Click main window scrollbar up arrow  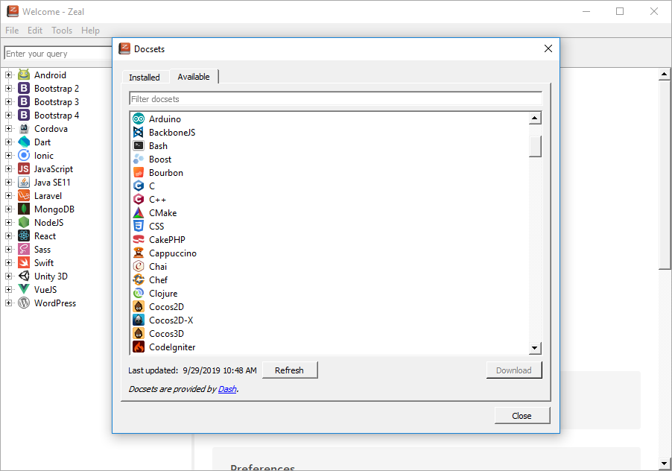click(x=664, y=74)
